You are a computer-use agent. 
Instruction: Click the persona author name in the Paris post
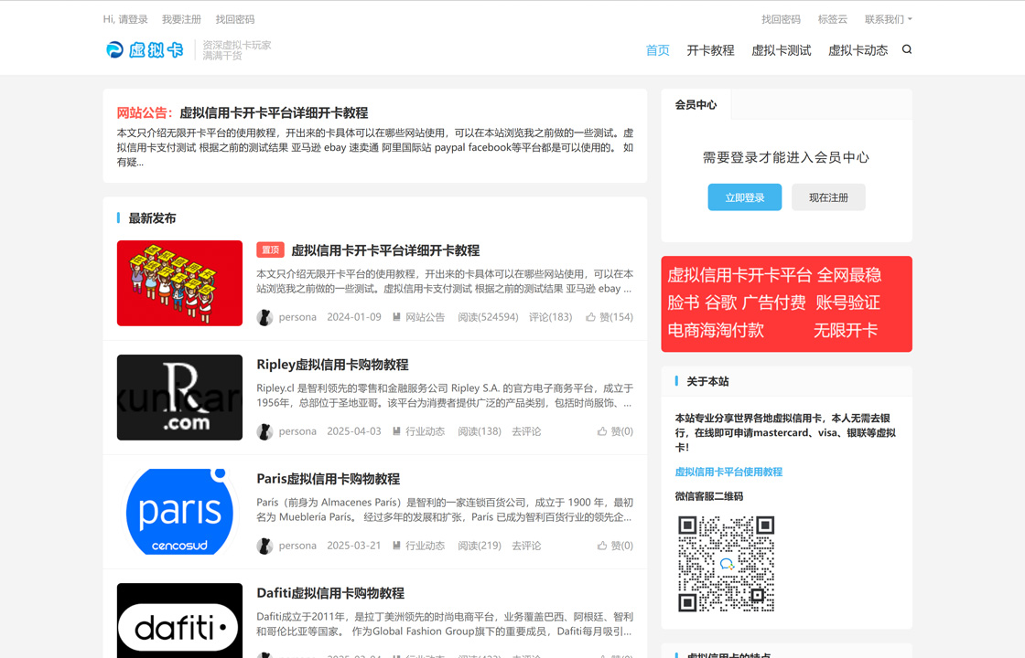pyautogui.click(x=297, y=546)
